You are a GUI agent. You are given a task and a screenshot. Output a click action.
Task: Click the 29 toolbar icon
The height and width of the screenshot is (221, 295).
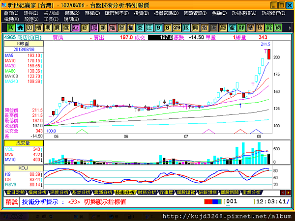[177, 28]
